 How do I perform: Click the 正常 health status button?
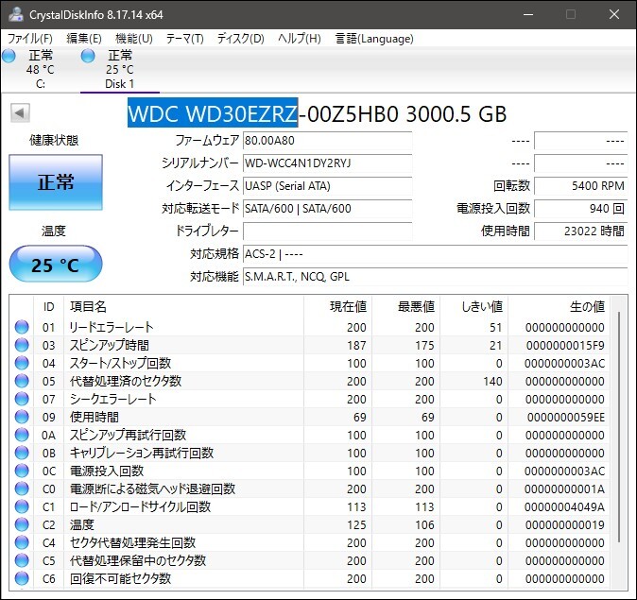click(56, 182)
